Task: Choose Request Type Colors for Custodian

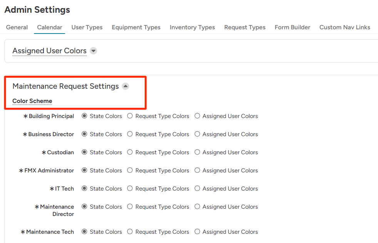Action: click(x=130, y=152)
